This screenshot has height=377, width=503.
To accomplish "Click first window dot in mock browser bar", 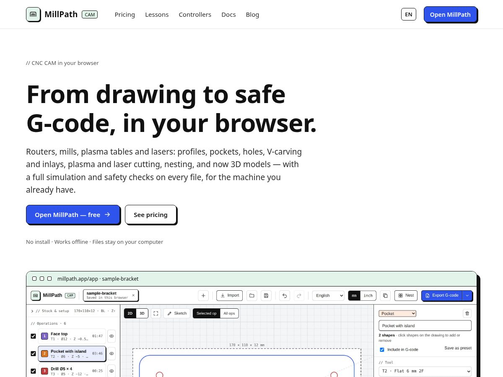I will (x=34, y=279).
